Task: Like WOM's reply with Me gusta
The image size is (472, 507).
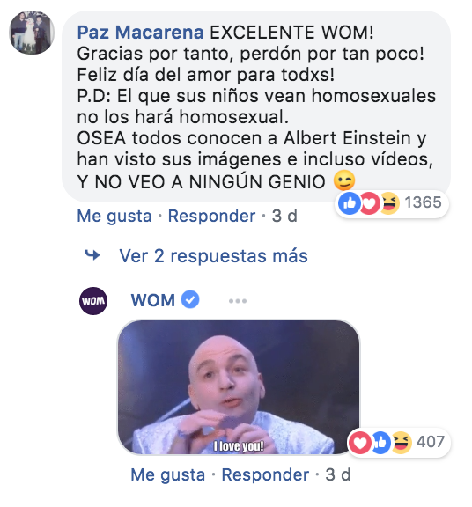Action: point(168,474)
